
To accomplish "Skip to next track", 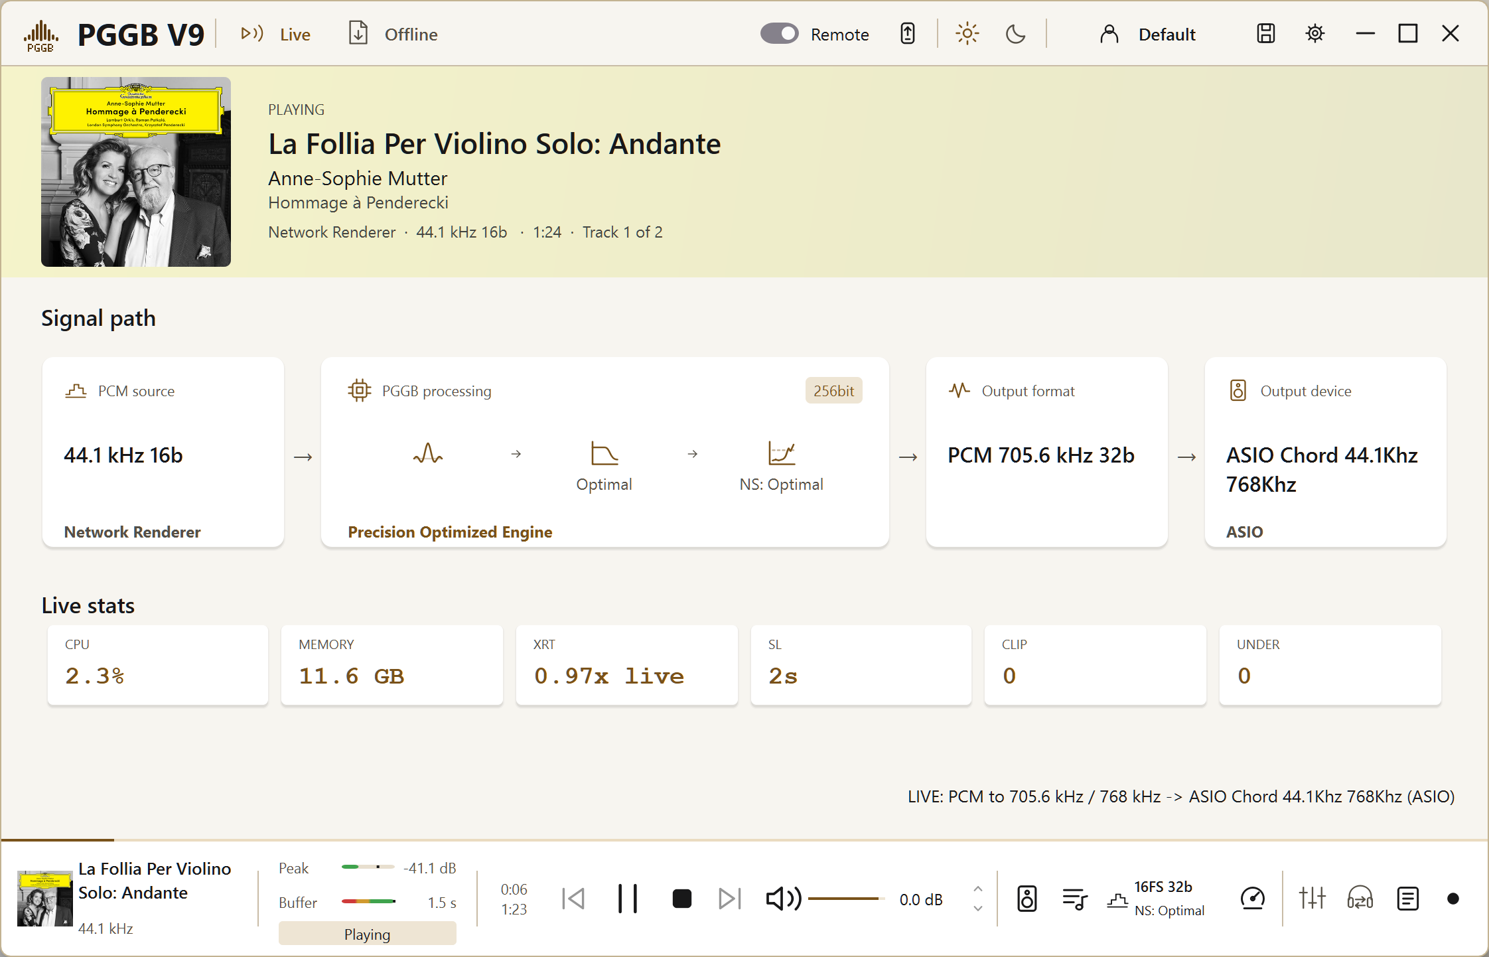I will point(730,899).
